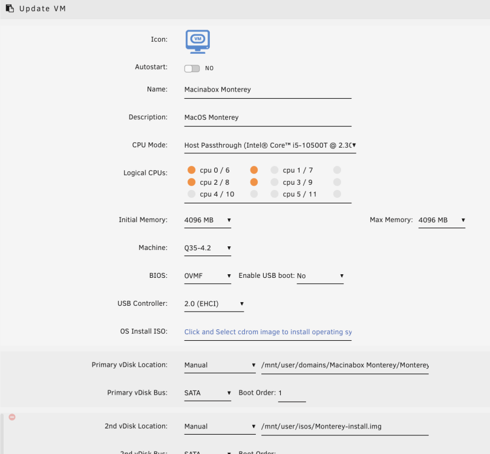Open the Primary vDisk Bus SATA dropdown
Image resolution: width=490 pixels, height=454 pixels.
click(207, 393)
